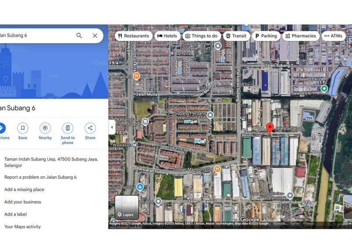Viewport: 352px width, 243px height.
Task: Collapse the side panel arrow
Action: click(112, 127)
